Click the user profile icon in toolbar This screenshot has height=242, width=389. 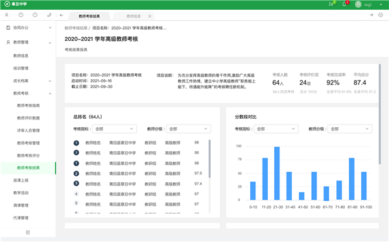coord(6,15)
